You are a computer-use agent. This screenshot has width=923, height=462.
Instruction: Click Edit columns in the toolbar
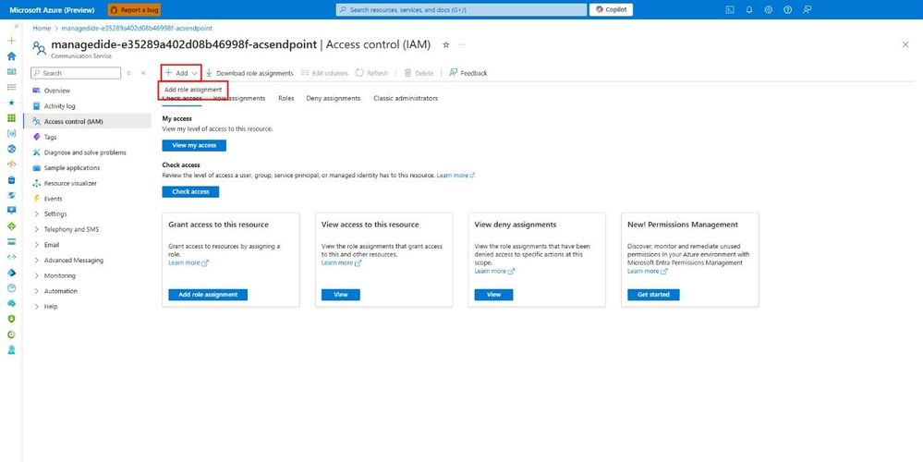tap(324, 73)
